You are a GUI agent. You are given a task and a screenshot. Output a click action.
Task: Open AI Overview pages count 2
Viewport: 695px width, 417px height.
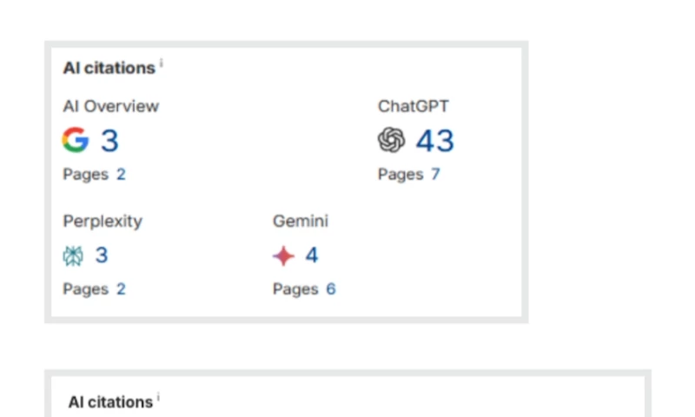point(121,174)
